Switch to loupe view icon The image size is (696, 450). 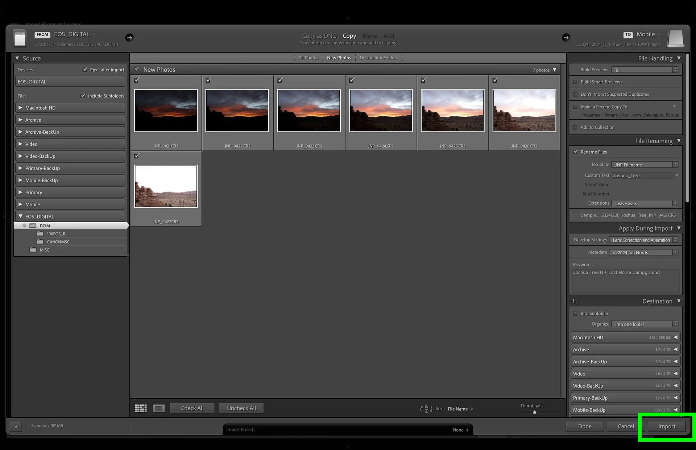[159, 408]
